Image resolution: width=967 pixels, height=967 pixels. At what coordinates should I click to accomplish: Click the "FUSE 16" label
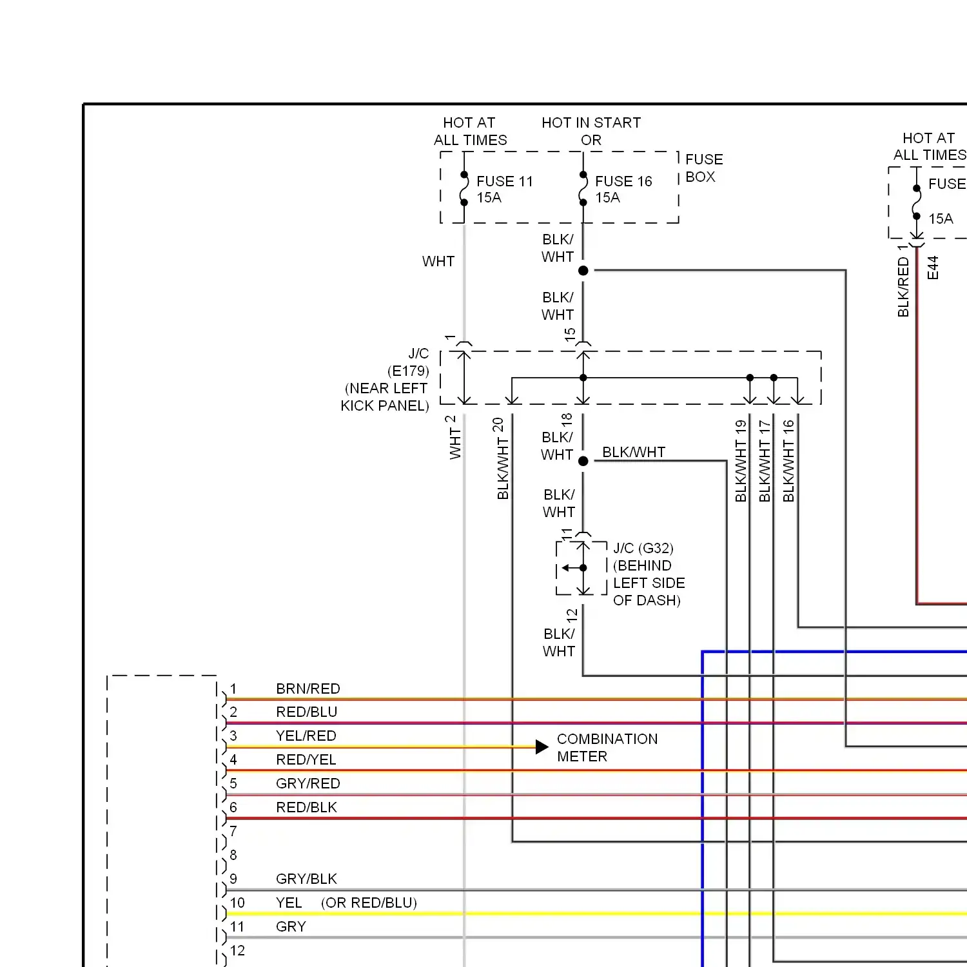623,181
